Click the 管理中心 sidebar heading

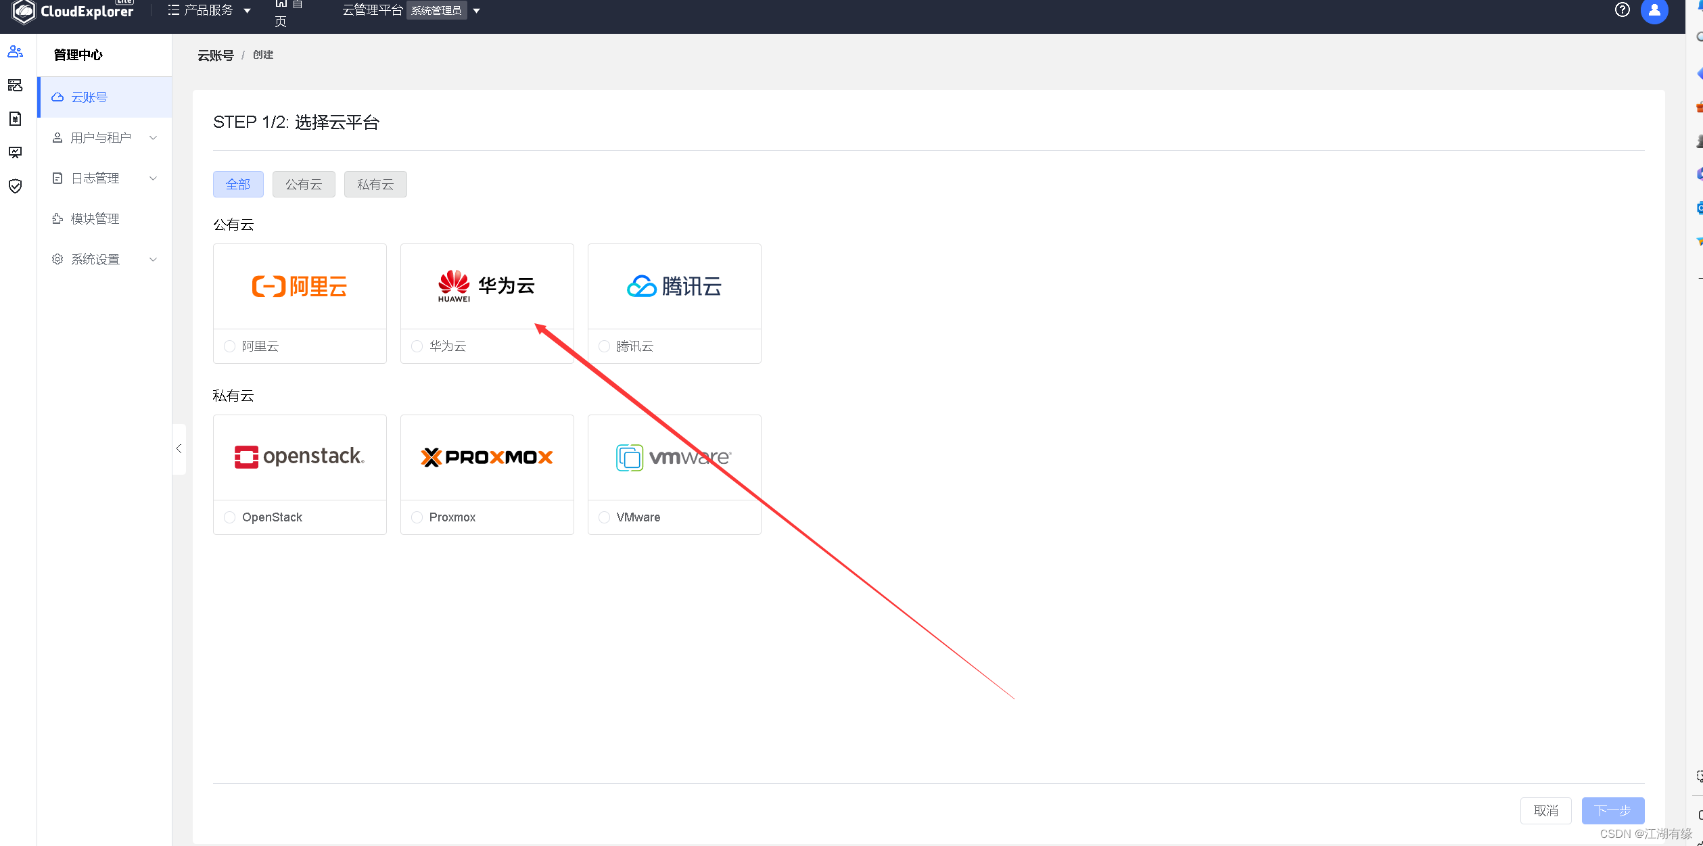78,55
